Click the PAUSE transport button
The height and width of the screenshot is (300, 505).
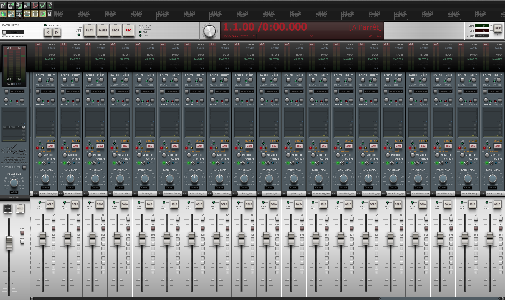click(103, 31)
